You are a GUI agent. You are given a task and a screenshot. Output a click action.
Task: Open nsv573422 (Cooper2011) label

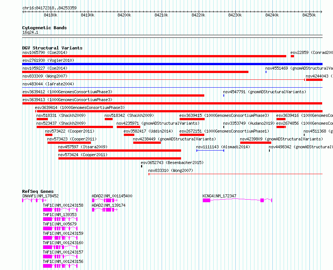(70, 131)
